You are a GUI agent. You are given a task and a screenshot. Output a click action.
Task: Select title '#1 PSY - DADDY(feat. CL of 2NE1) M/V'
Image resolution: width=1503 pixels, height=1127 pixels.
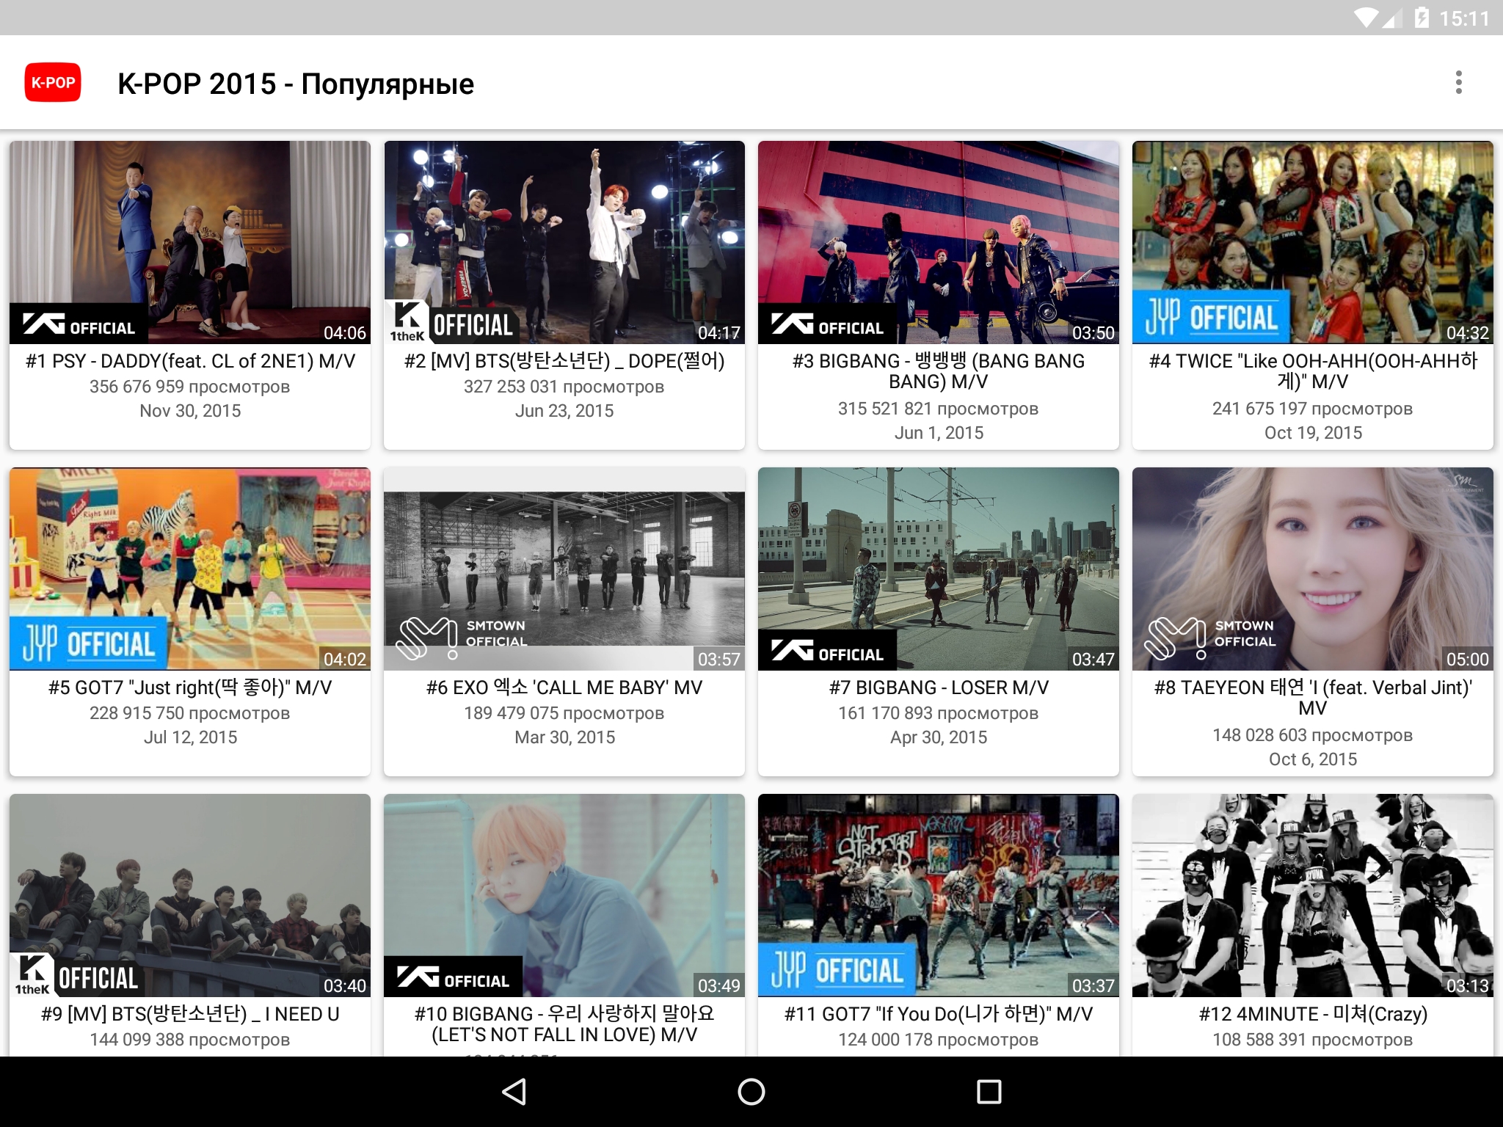coord(190,361)
